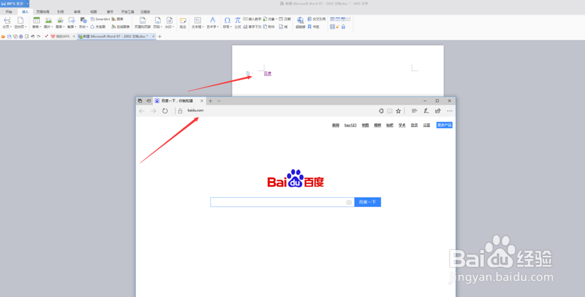
Task: Expand the 截屏 dropdown arrow
Action: 75,27
